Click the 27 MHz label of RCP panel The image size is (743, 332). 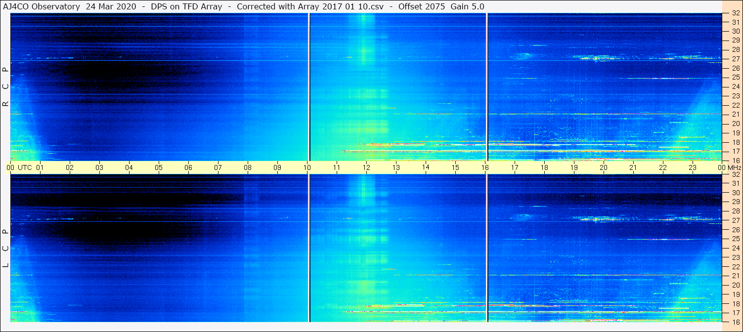[x=735, y=58]
